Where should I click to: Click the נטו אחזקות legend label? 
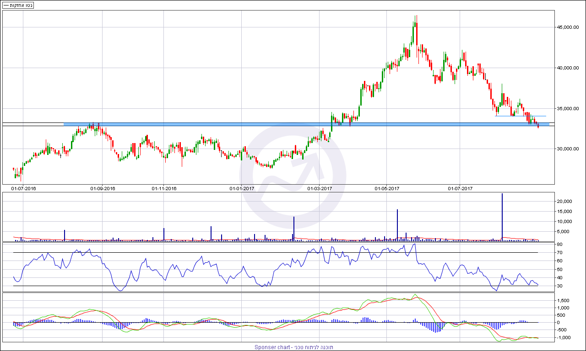21,5
